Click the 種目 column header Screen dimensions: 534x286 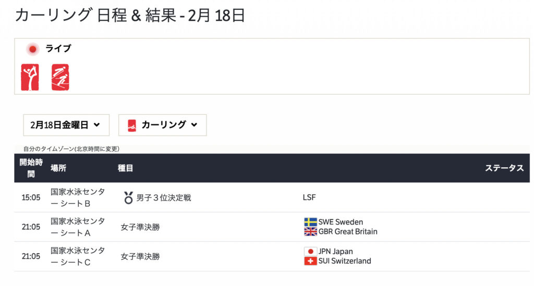(x=125, y=168)
